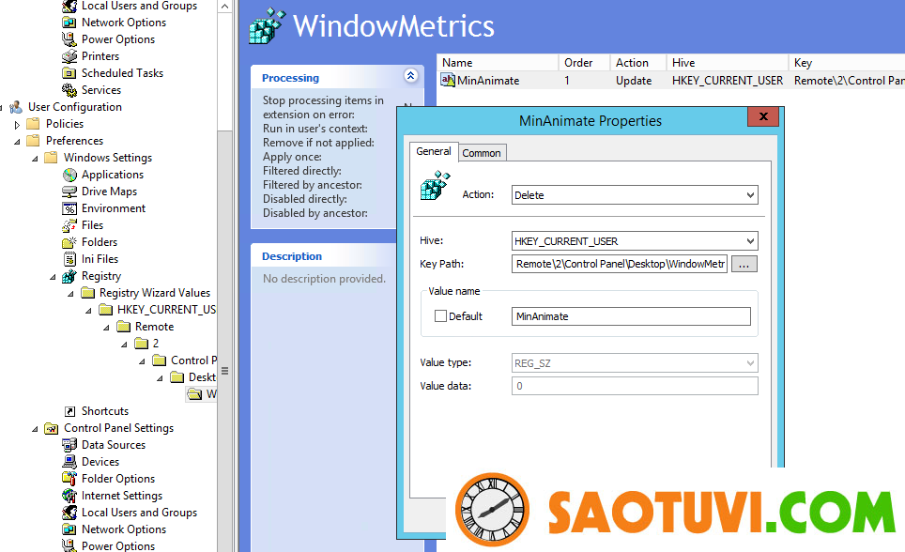This screenshot has width=905, height=552.
Task: Collapse the Processing panel chevron
Action: point(410,76)
